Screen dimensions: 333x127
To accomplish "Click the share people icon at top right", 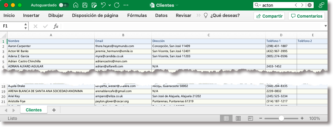I will [x=321, y=5].
